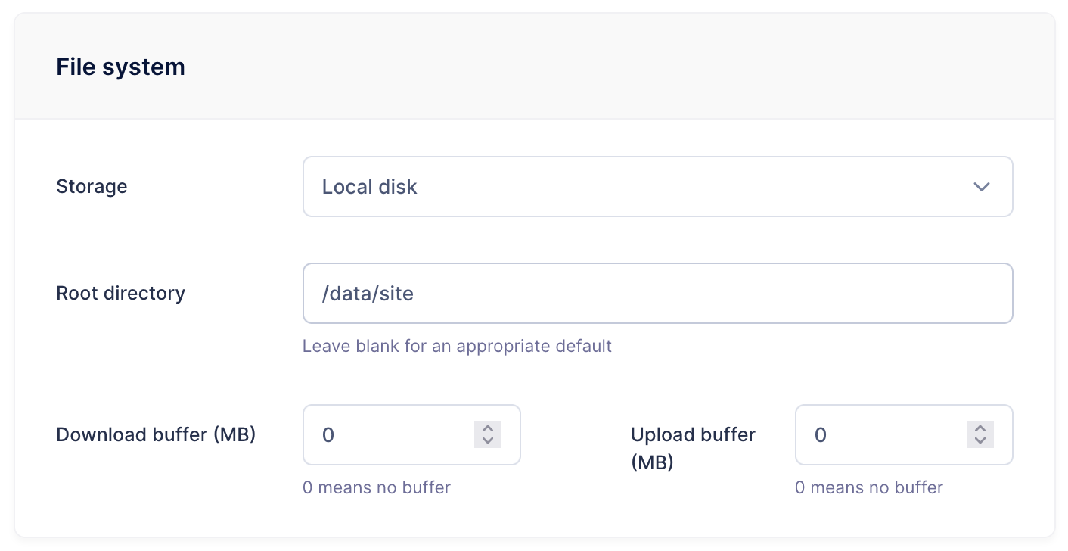1068x551 pixels.
Task: Click the Download buffer spinner control
Action: point(488,434)
